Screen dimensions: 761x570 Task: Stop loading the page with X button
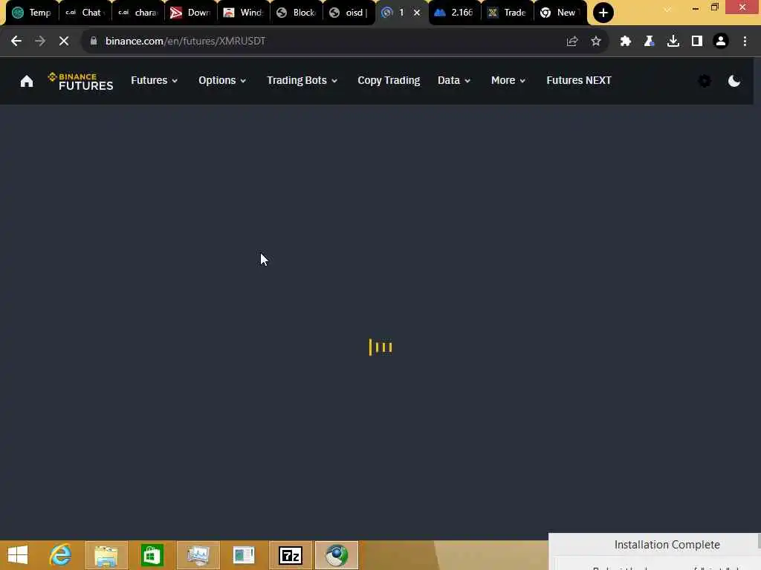pos(64,42)
